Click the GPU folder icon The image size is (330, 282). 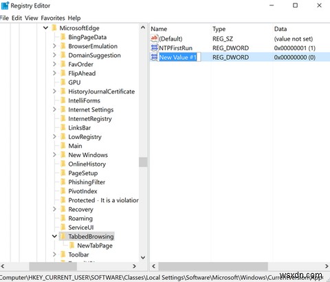(63, 83)
